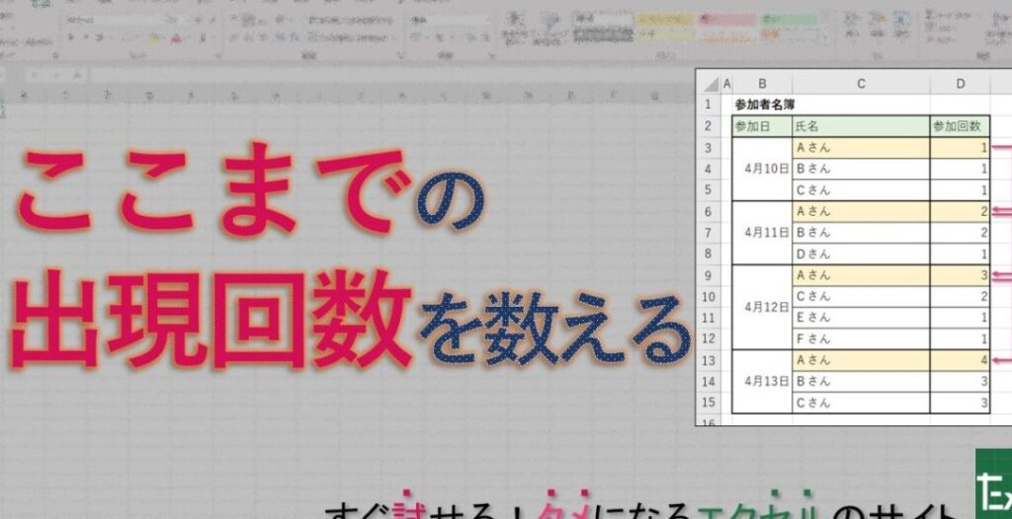Select the 参加日 header cell
1012x519 pixels.
pos(762,126)
